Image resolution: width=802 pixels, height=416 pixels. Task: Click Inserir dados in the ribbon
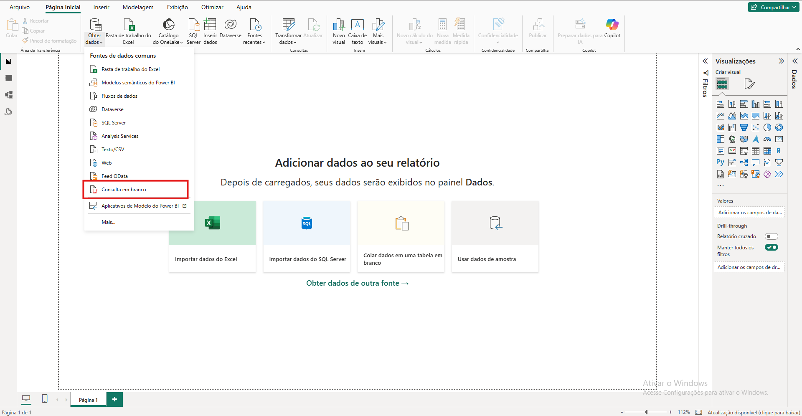pos(210,31)
